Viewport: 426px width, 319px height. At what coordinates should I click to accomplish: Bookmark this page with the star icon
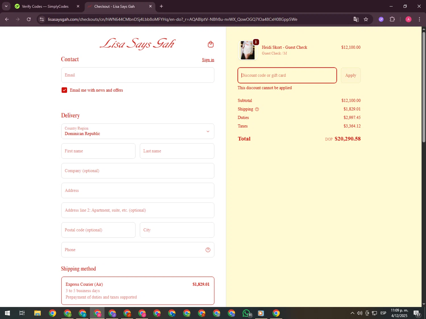[366, 19]
